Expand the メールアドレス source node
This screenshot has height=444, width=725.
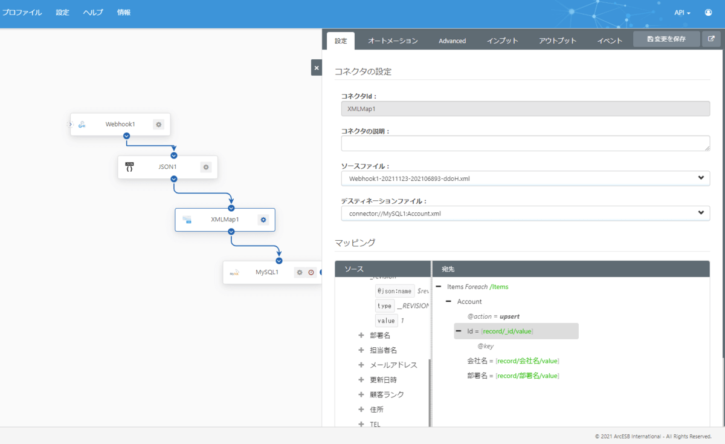(361, 365)
